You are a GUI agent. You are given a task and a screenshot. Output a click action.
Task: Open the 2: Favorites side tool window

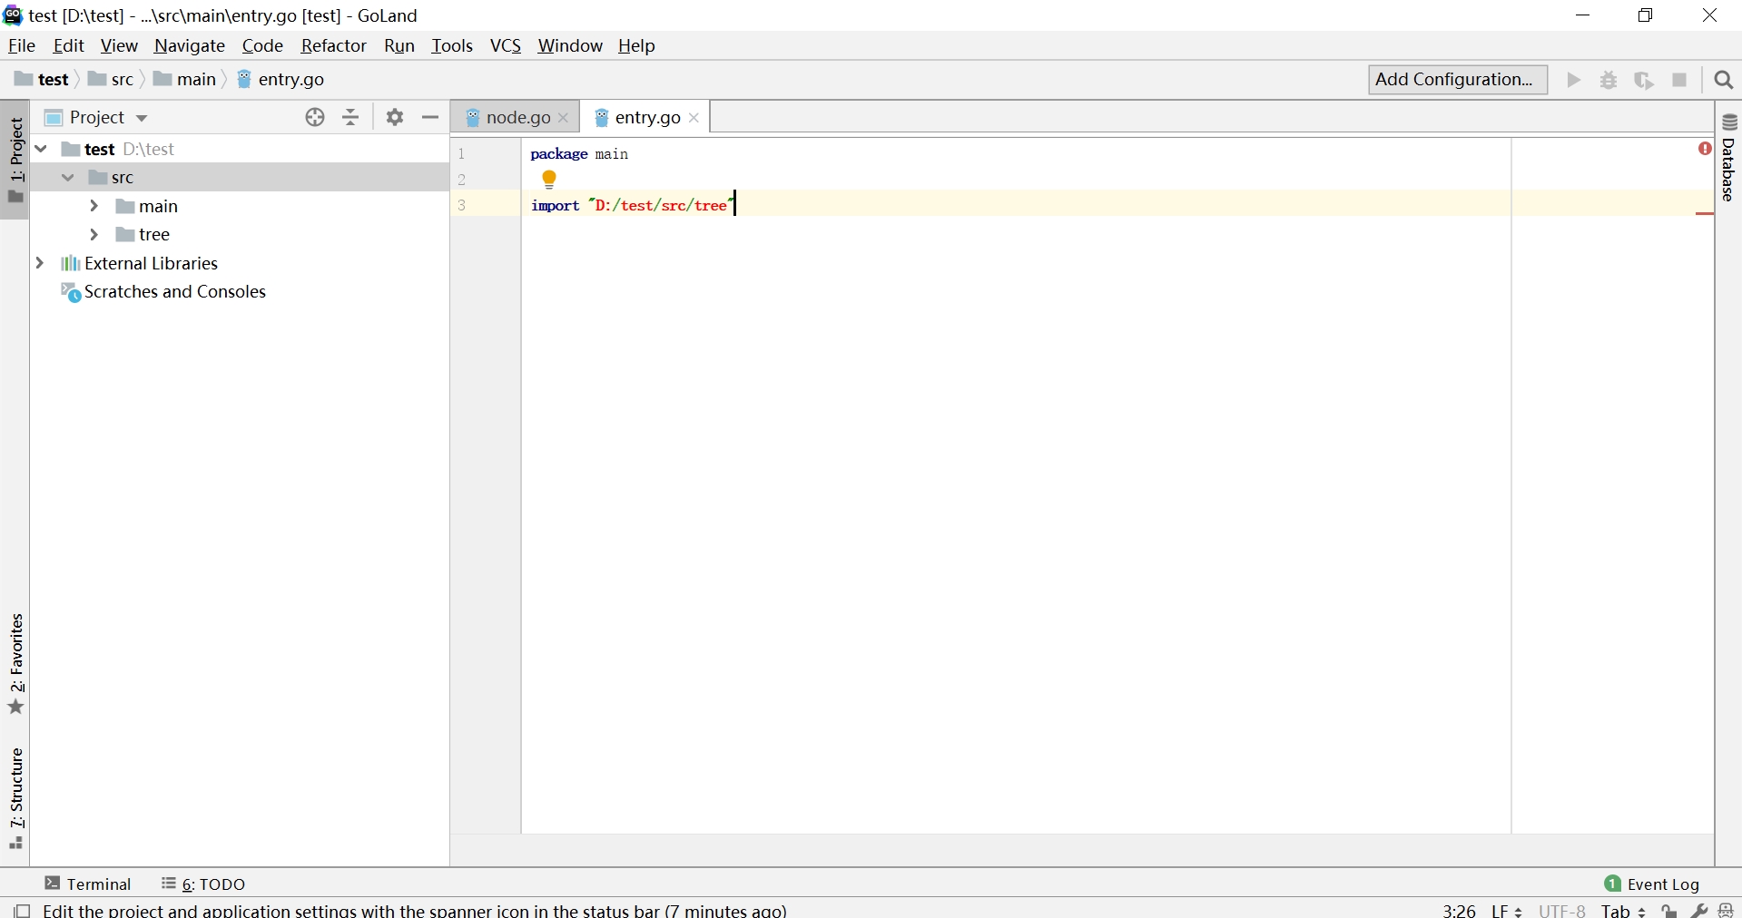tap(15, 664)
